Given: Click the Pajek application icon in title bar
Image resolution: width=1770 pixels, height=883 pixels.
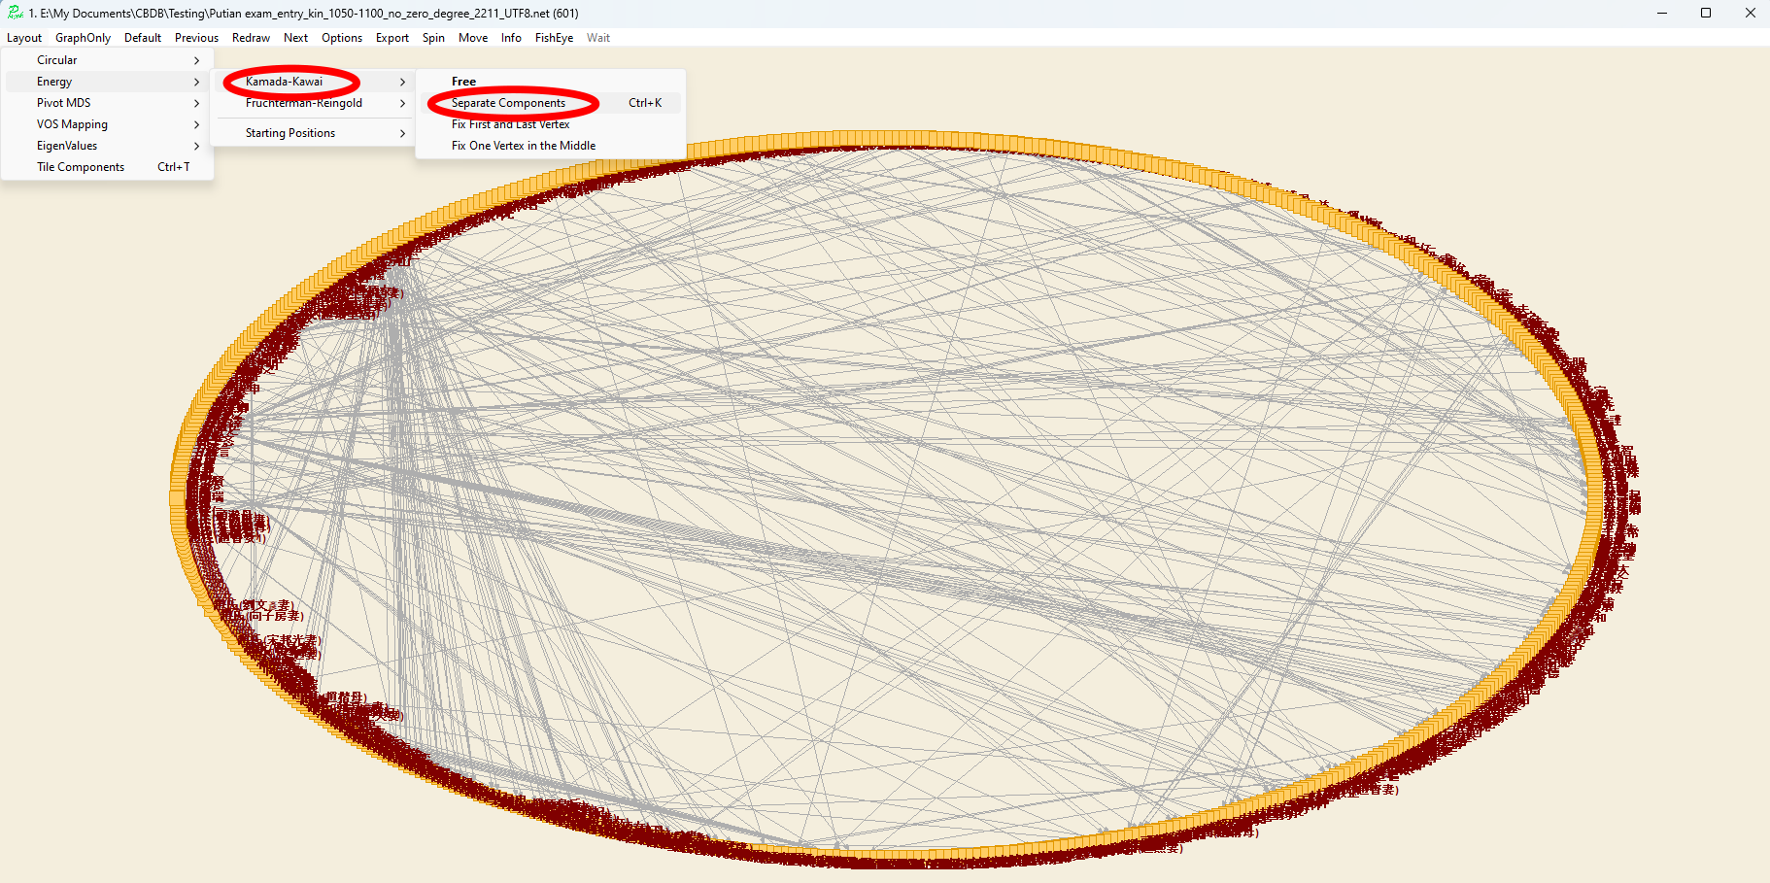Looking at the screenshot, I should click(x=15, y=13).
